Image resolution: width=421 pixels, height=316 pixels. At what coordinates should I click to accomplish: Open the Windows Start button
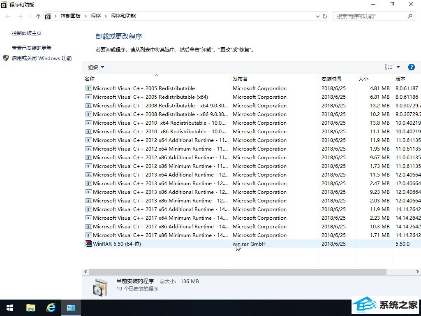(10, 308)
